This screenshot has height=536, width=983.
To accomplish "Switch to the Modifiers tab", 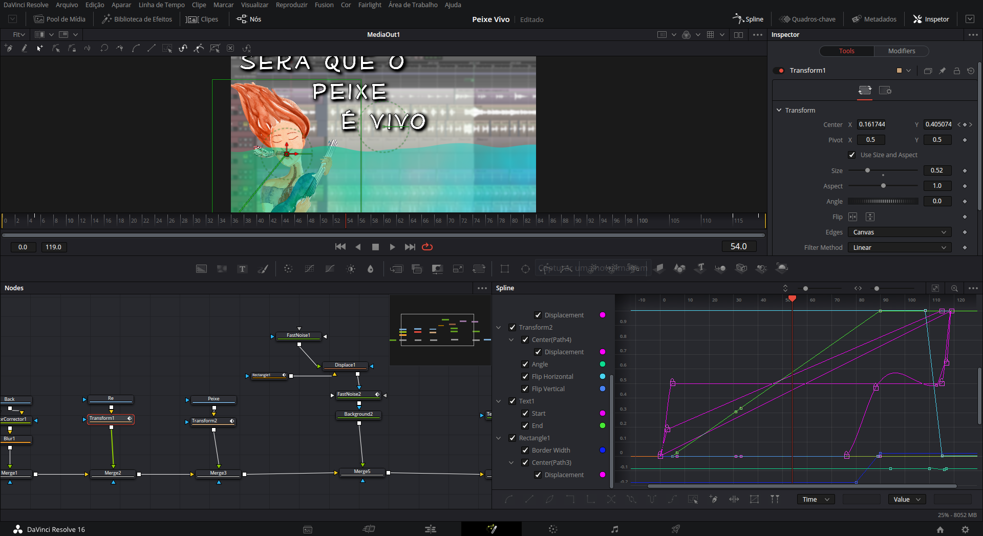I will pos(901,51).
